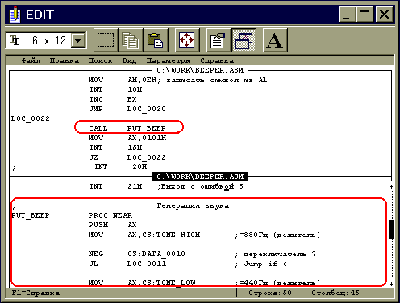
Task: Click the MOV AX,0101H code line
Action: (127, 138)
